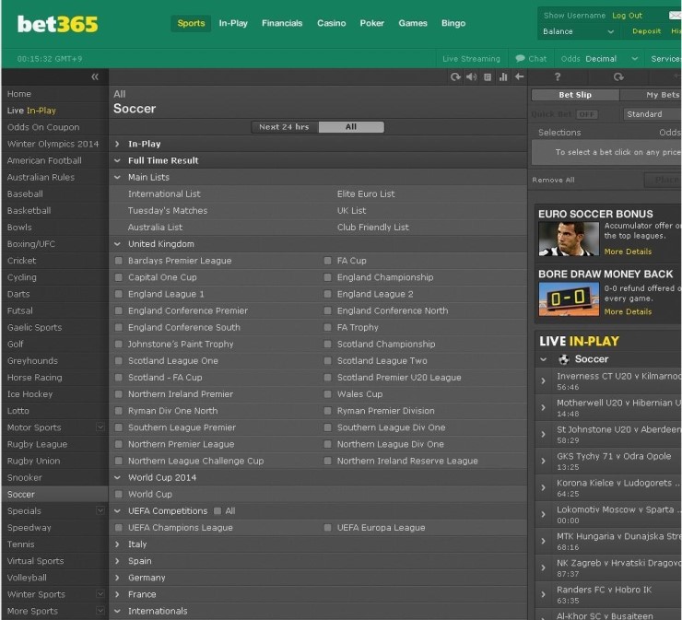Viewport: 682px width, 620px height.
Task: Open bet slip help question mark
Action: pos(558,77)
